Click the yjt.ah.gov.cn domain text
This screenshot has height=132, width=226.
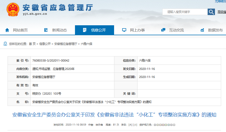pos(35,14)
